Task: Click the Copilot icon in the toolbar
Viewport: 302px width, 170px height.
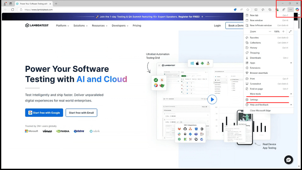Action: pos(297,9)
